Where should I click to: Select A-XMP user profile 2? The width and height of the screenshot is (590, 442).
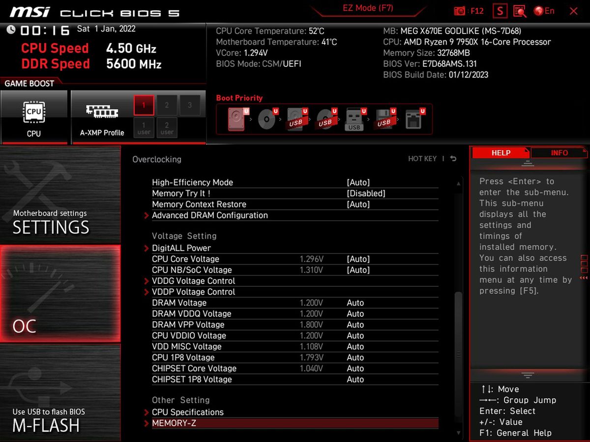(x=167, y=128)
